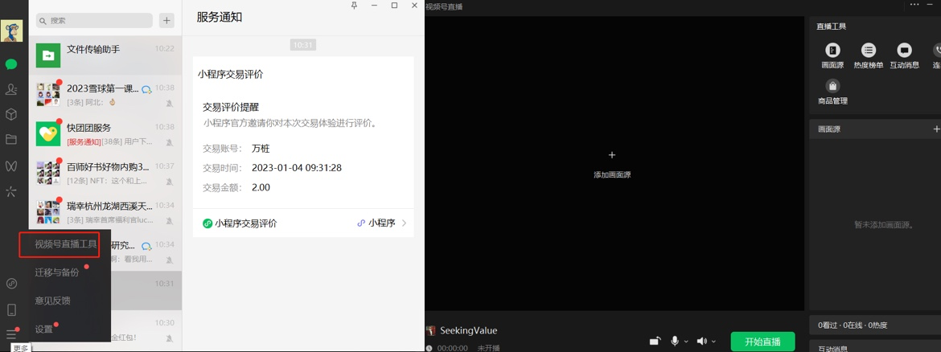941x352 pixels.
Task: Select 意见反馈 in the popup menu
Action: pyautogui.click(x=53, y=301)
